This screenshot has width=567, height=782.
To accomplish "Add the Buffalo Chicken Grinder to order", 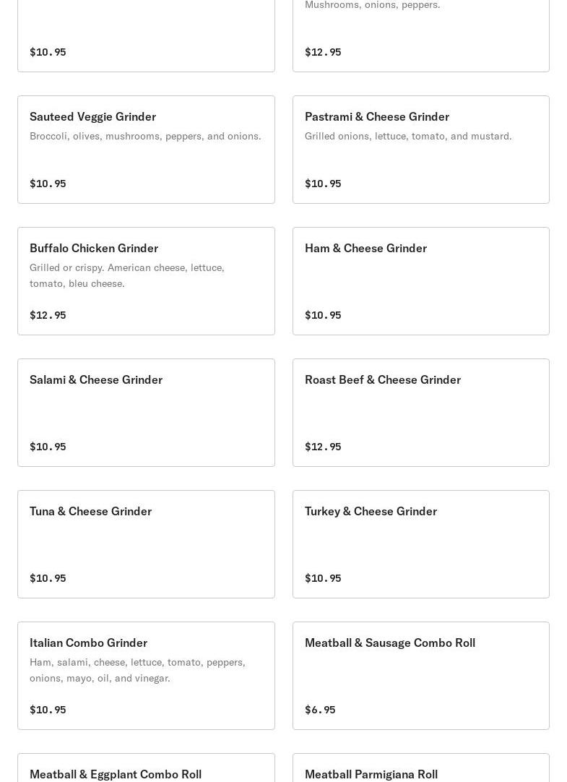I will click(x=94, y=248).
